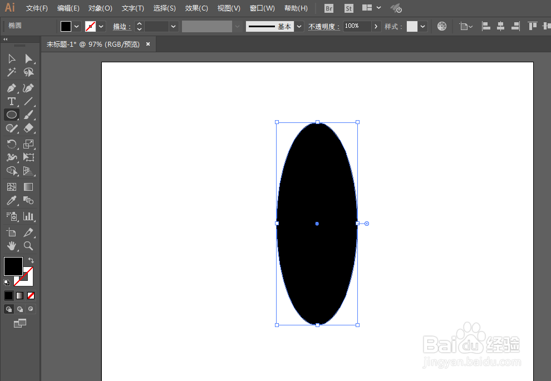Open Adobe Bridge via the Br button

tap(328, 8)
